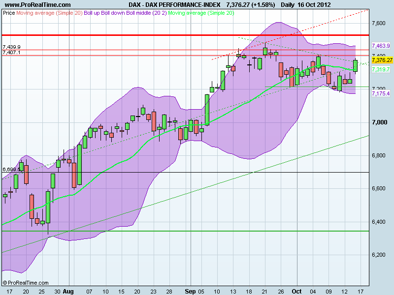Screen dimensions: 394x295
Task: Click the thick red horizontal resistance line
Action: point(186,35)
